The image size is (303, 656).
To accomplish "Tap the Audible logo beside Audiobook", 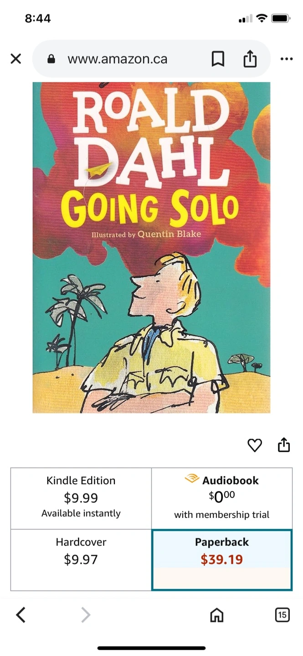I will (192, 479).
